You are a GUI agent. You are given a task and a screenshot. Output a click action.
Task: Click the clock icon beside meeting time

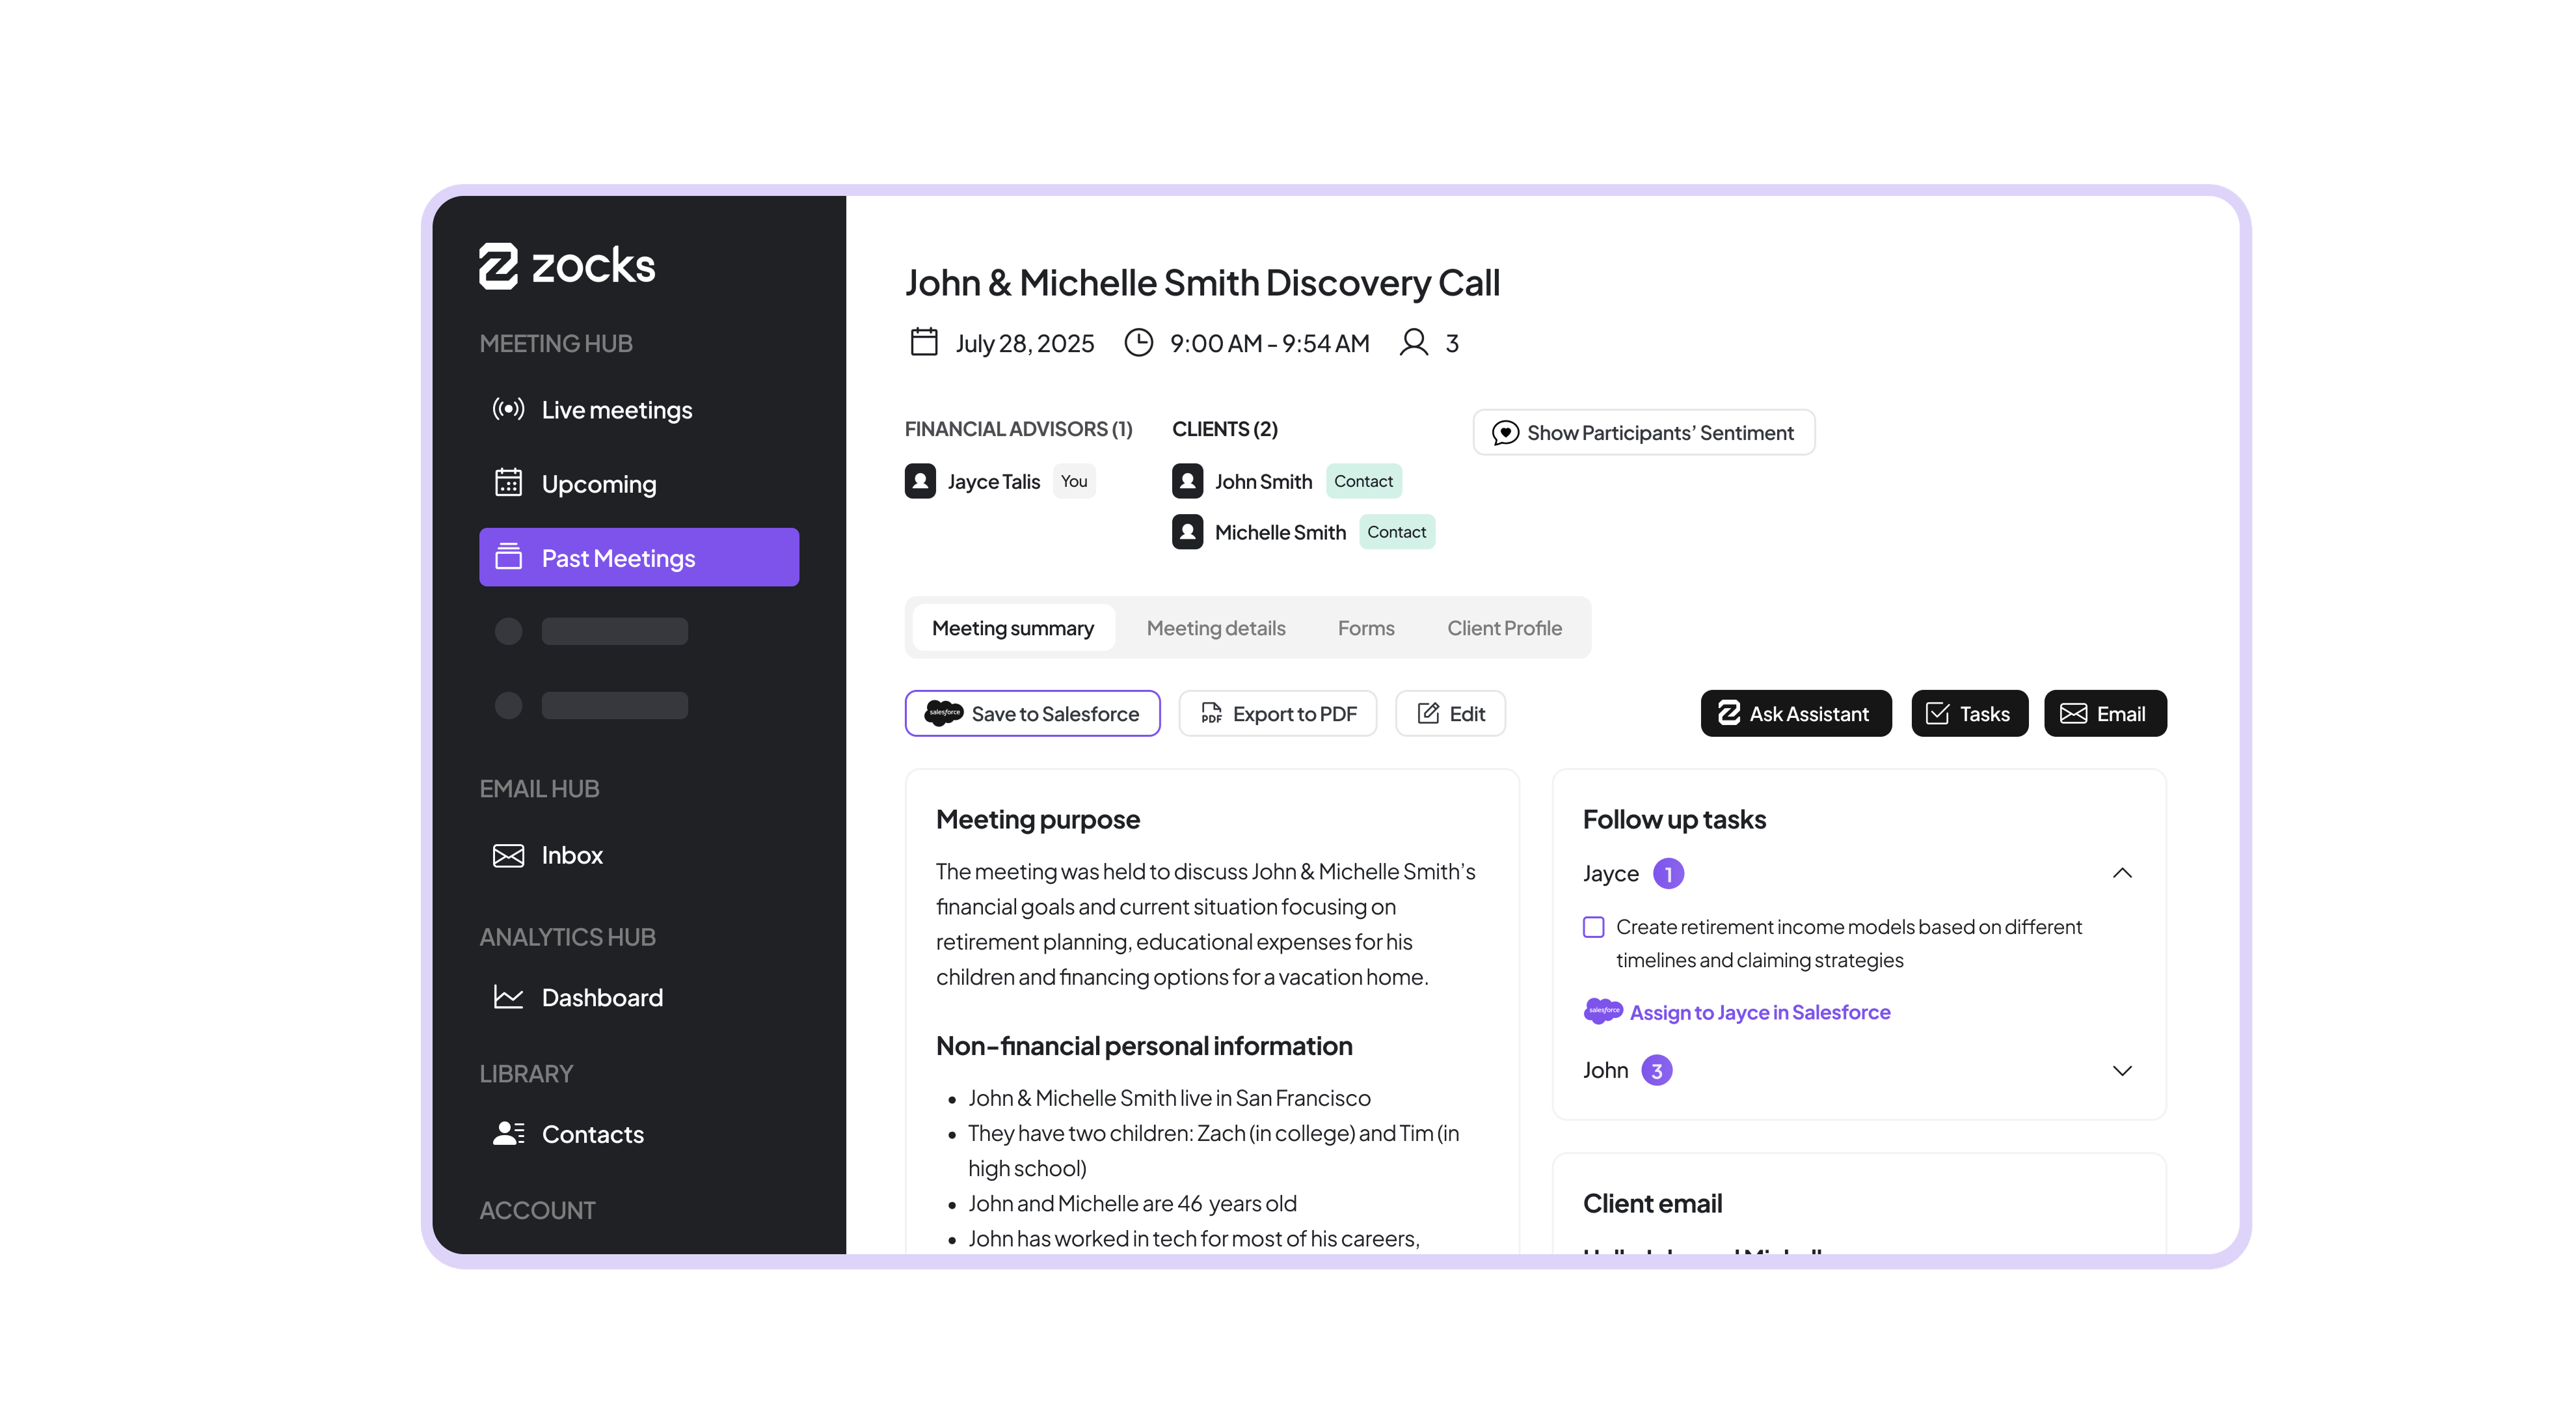1139,342
